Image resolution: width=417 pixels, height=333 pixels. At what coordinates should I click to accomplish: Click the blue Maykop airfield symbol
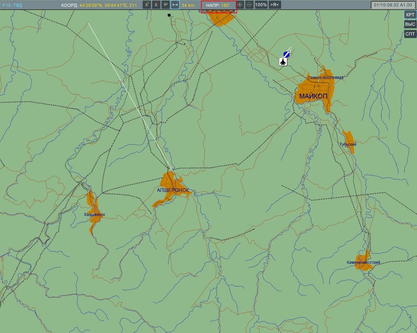pyautogui.click(x=286, y=55)
